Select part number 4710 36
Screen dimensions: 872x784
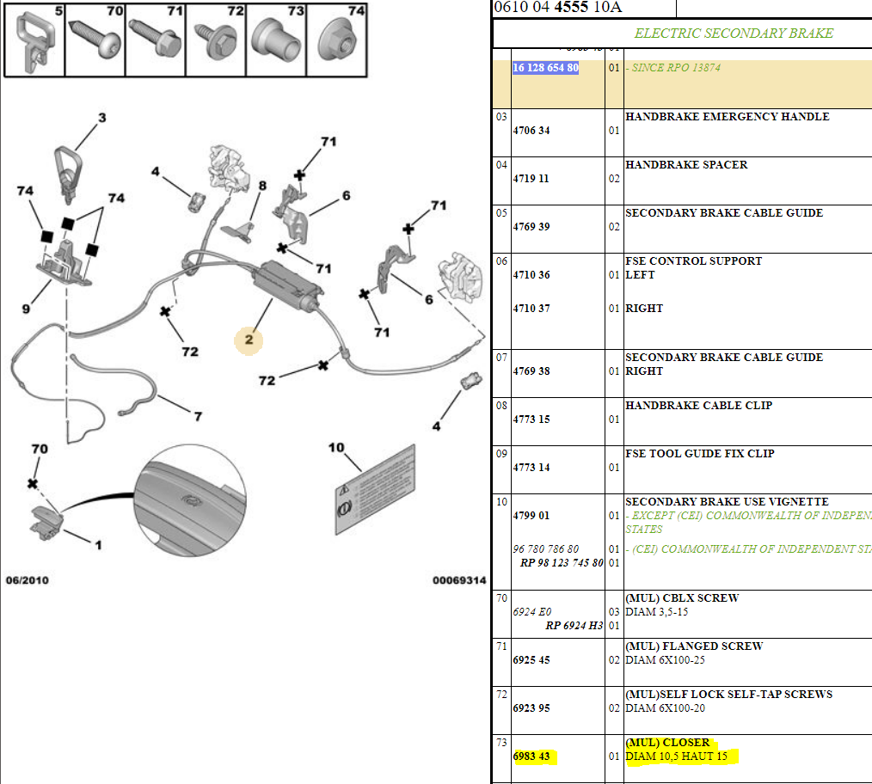click(531, 275)
